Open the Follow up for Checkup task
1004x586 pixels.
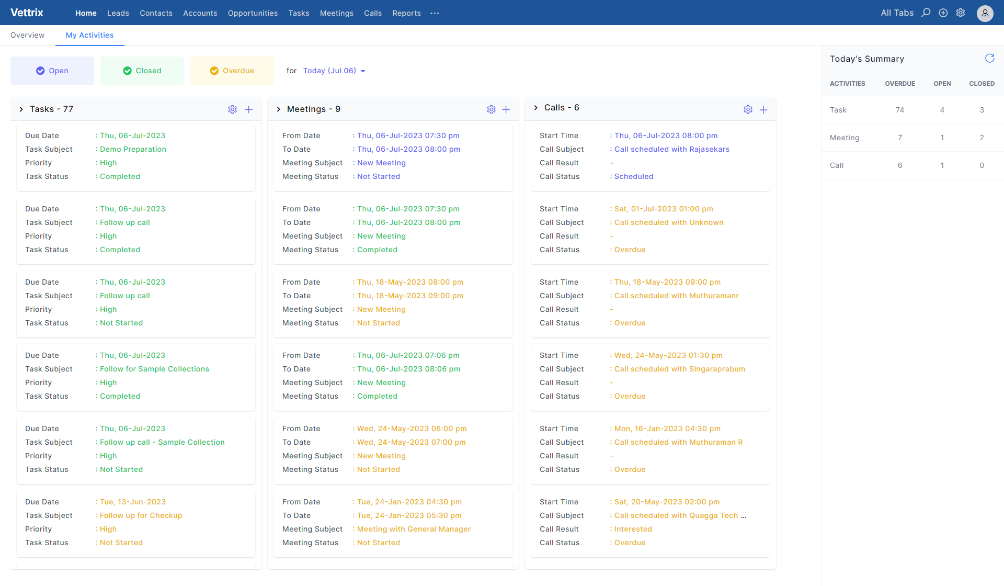point(141,515)
